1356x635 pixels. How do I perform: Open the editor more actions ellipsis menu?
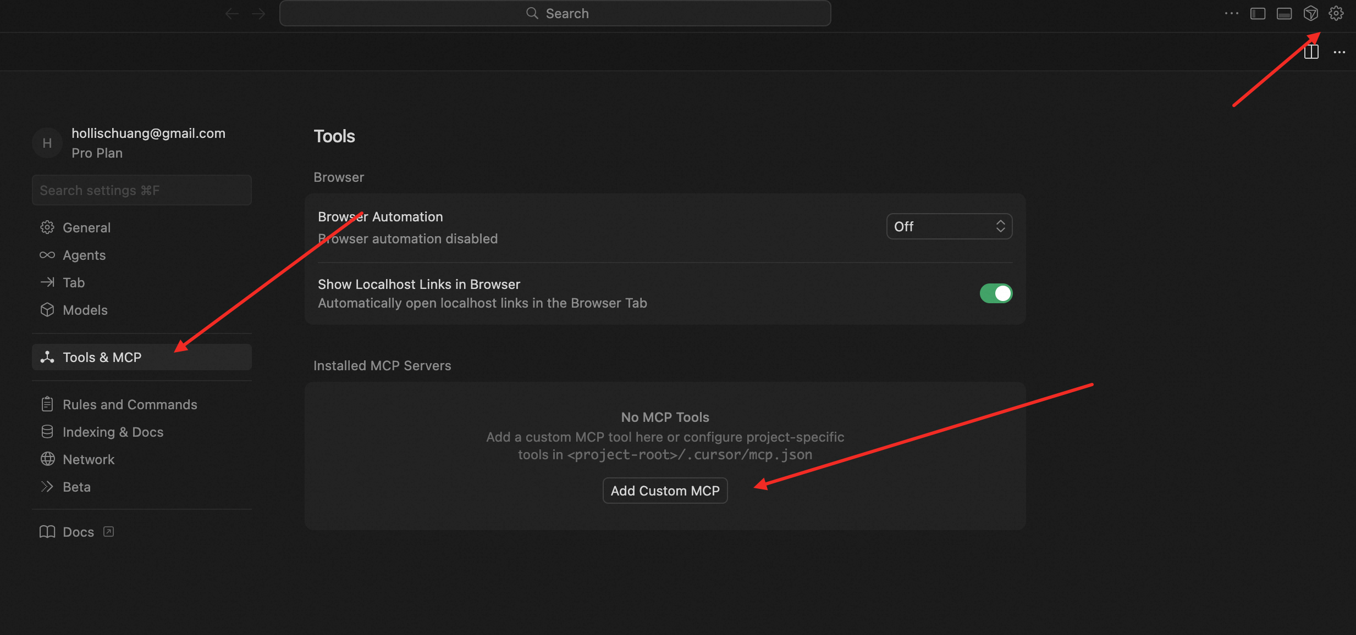click(x=1340, y=52)
